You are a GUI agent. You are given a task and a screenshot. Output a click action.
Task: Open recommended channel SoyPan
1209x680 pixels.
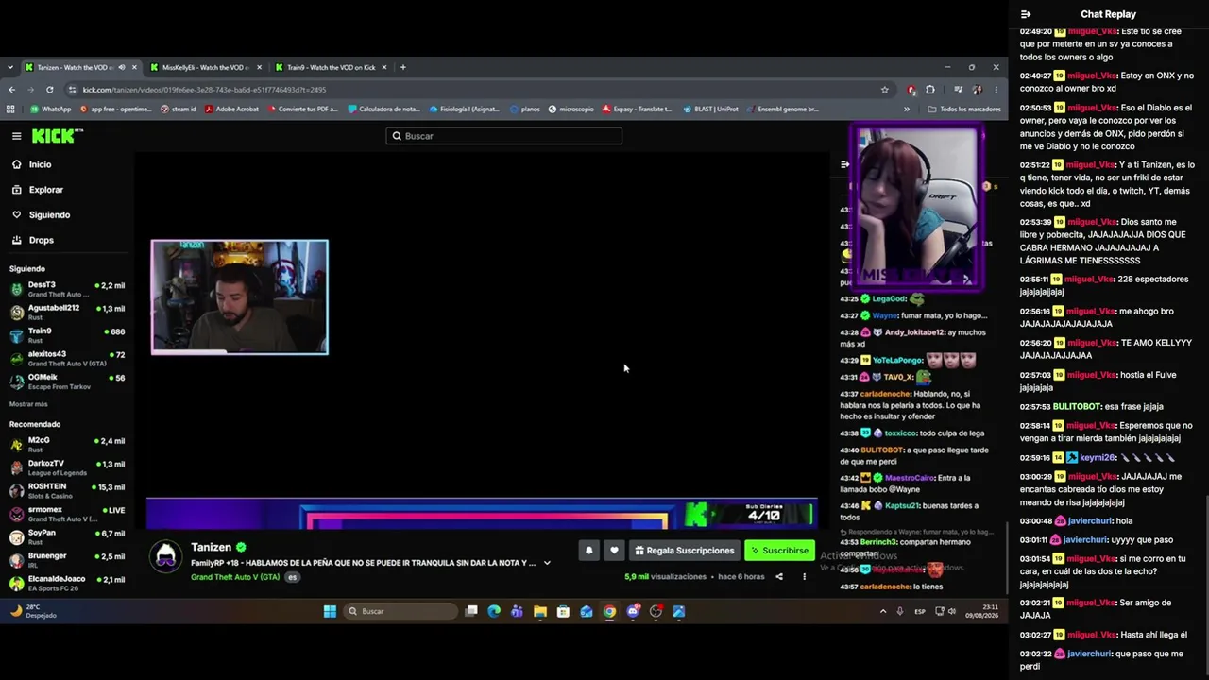pos(66,537)
